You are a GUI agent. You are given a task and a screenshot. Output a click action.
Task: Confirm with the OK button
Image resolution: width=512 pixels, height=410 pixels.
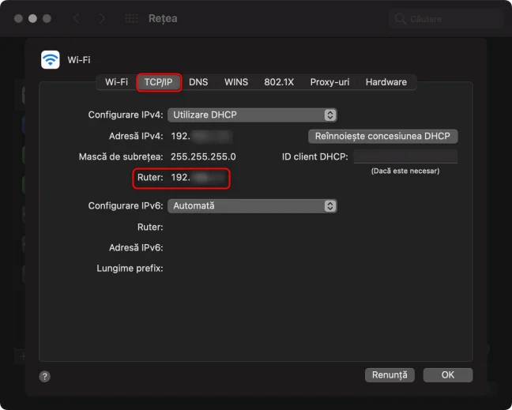pyautogui.click(x=448, y=375)
